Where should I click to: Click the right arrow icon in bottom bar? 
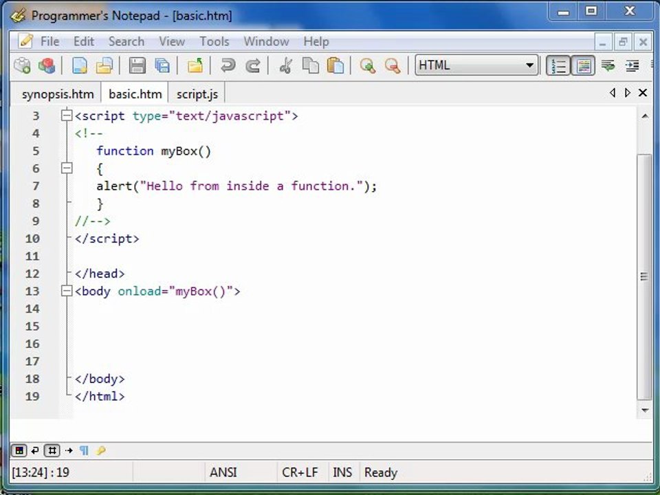click(69, 451)
